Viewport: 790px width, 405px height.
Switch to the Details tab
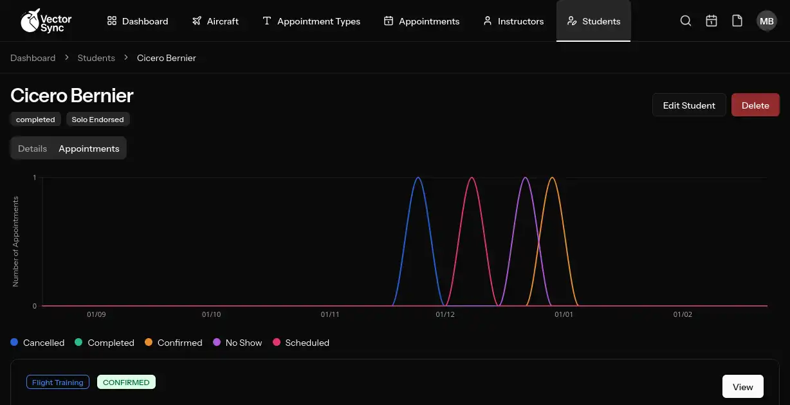coord(32,148)
